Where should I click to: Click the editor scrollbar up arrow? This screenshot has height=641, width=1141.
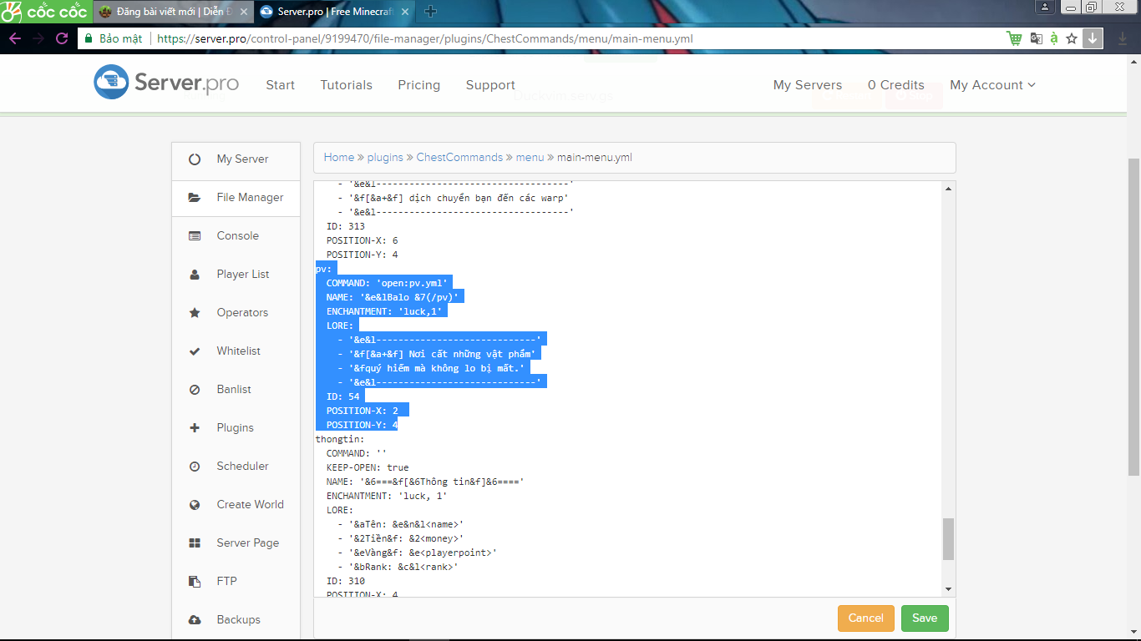[948, 189]
